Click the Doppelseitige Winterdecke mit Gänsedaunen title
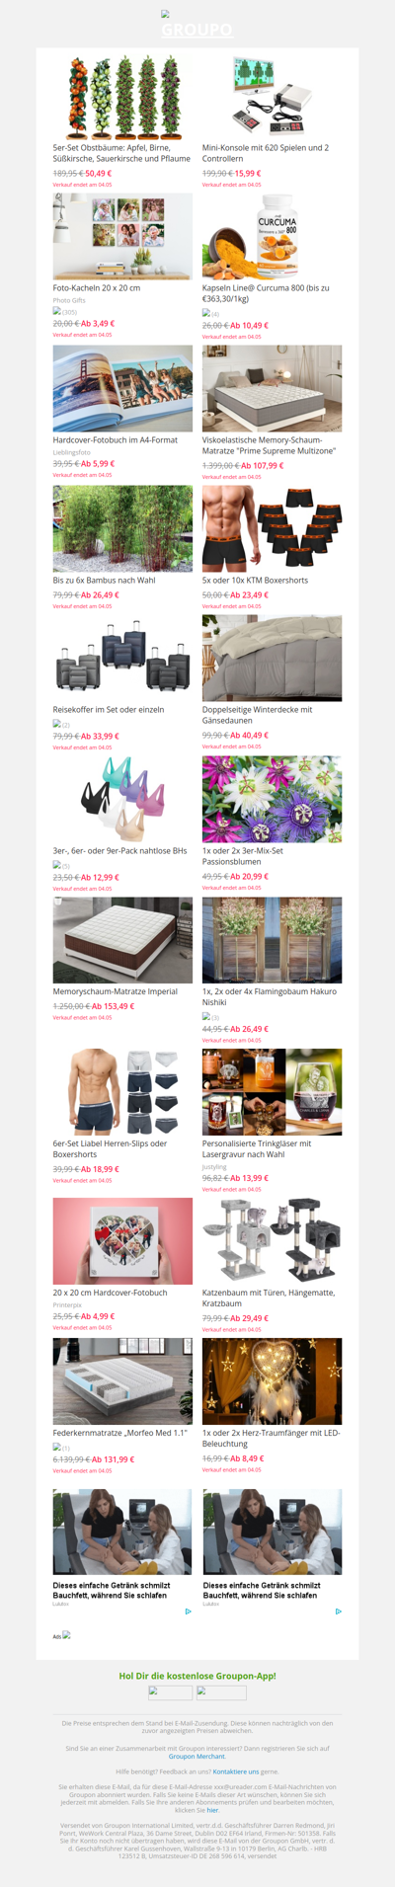Image resolution: width=395 pixels, height=1887 pixels. (x=258, y=715)
